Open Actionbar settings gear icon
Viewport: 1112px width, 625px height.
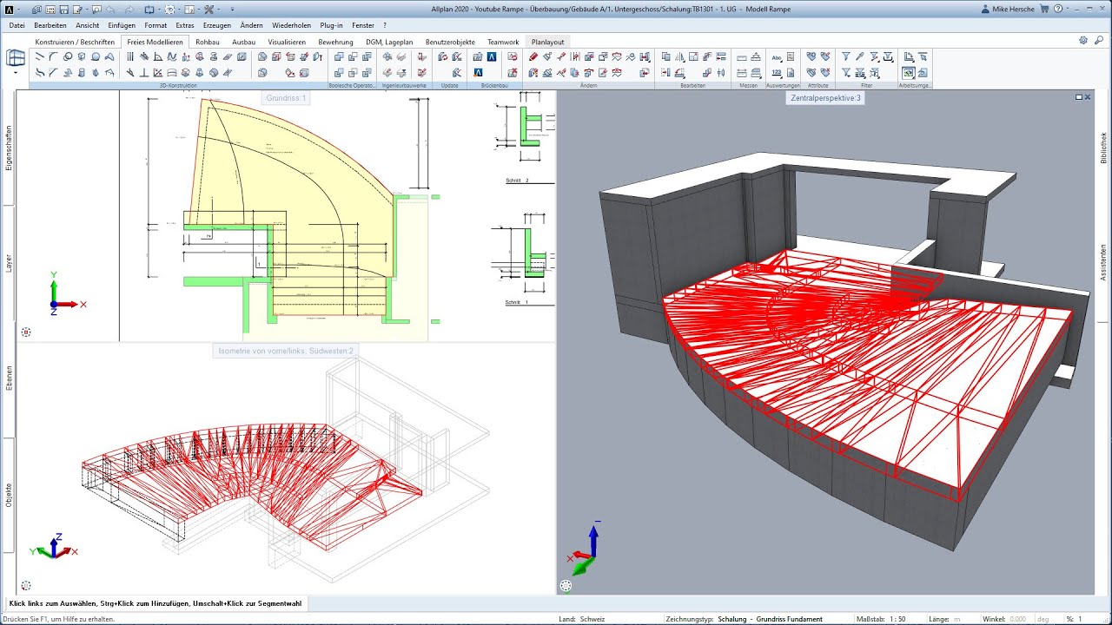pyautogui.click(x=1083, y=40)
